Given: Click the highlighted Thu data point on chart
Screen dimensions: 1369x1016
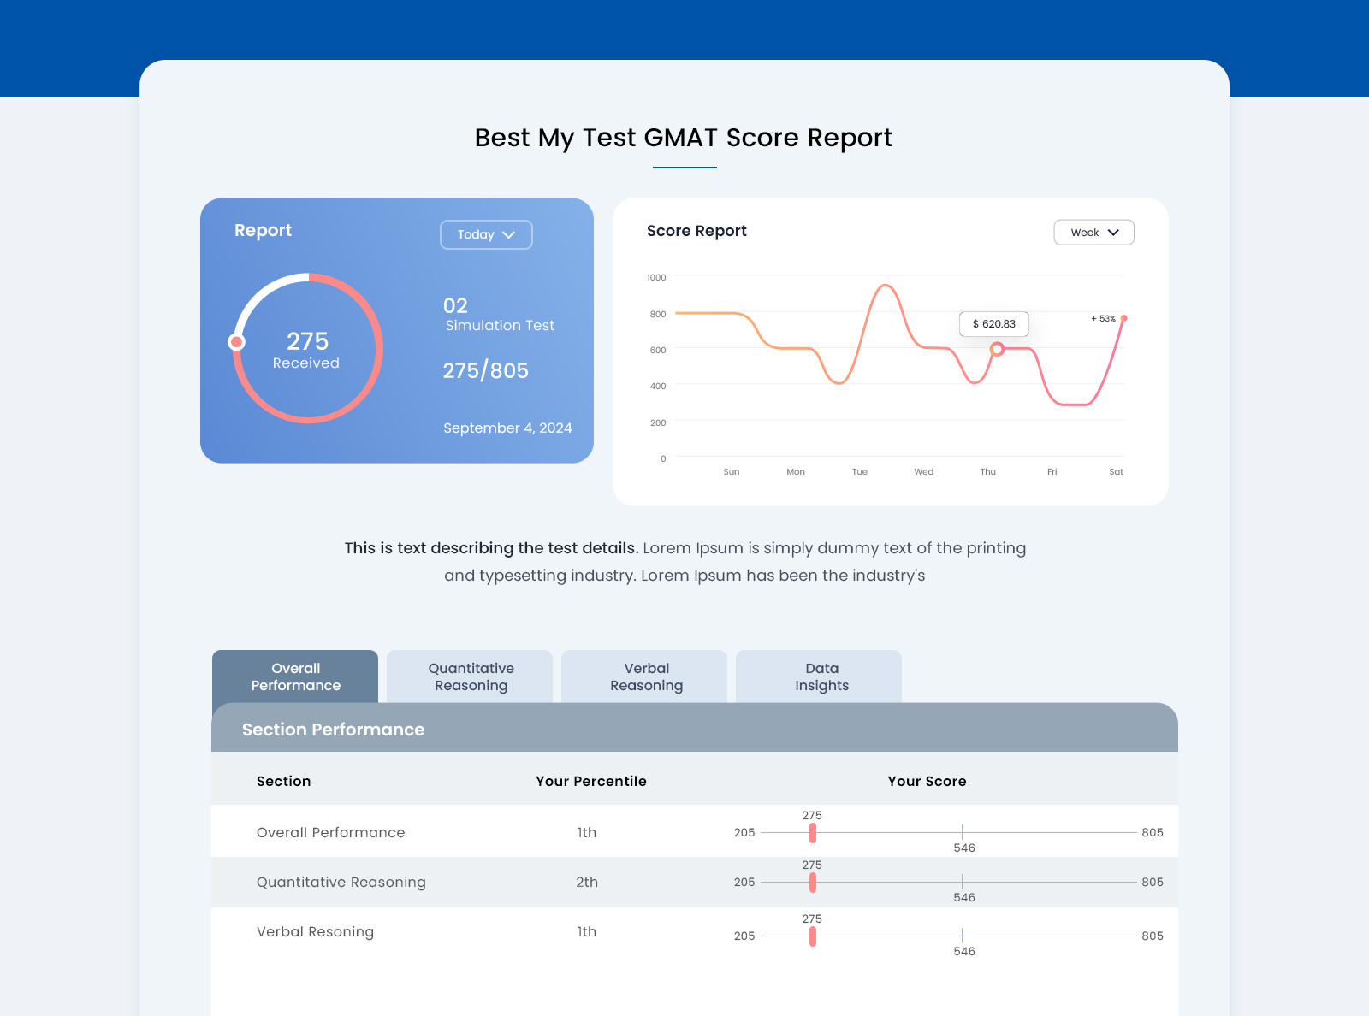Looking at the screenshot, I should [x=997, y=349].
